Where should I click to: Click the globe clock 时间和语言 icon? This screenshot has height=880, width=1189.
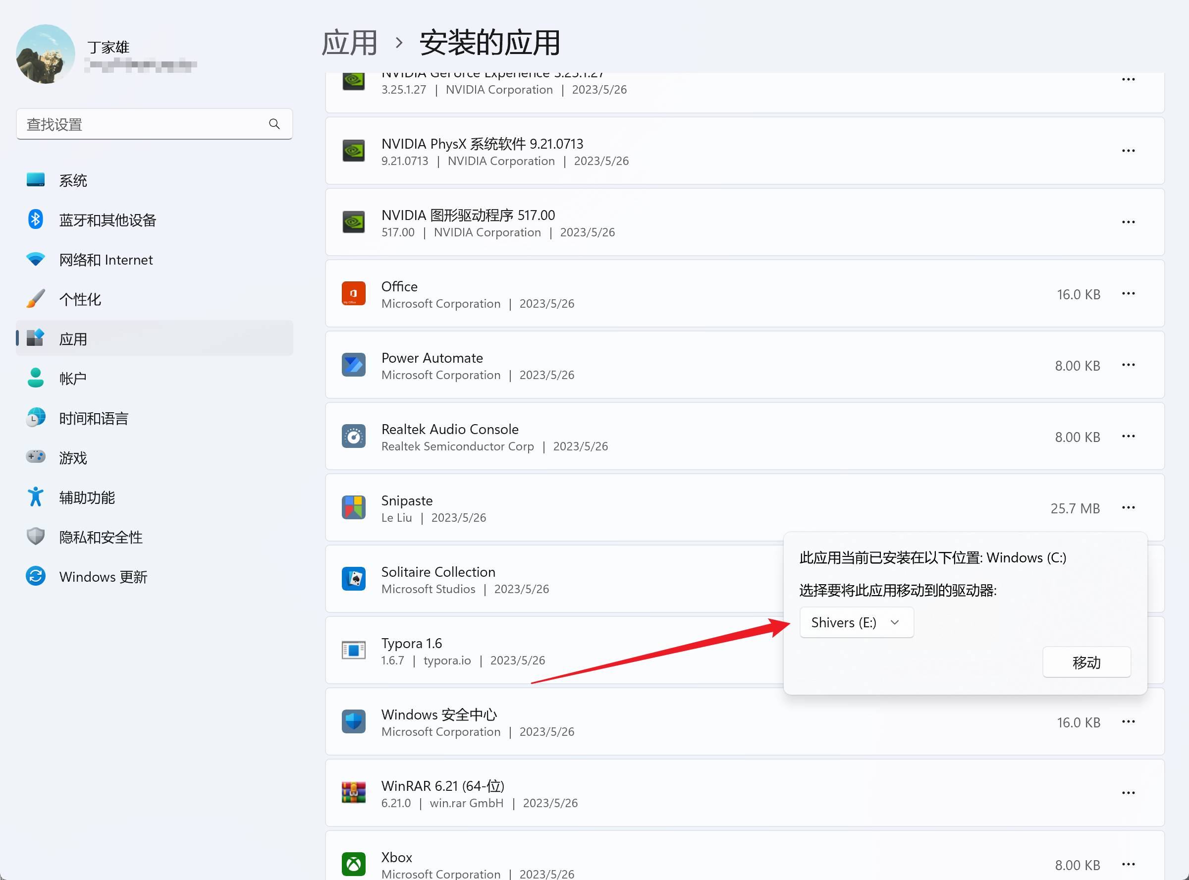[x=36, y=418]
